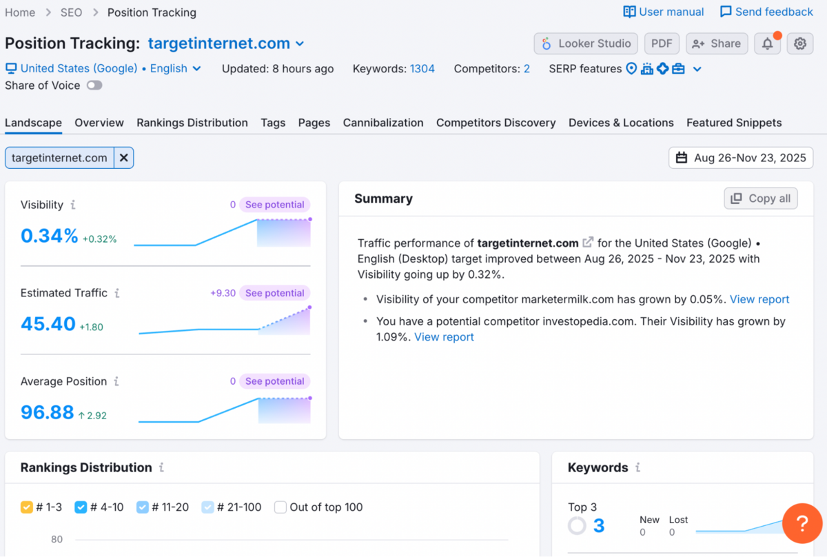Click See potential for Average Position

click(275, 381)
